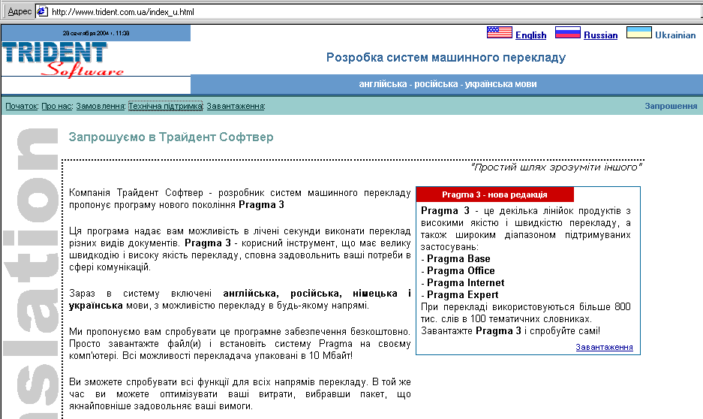Open the Початок navigation link
Viewport: 703px width, 419px height.
point(22,107)
